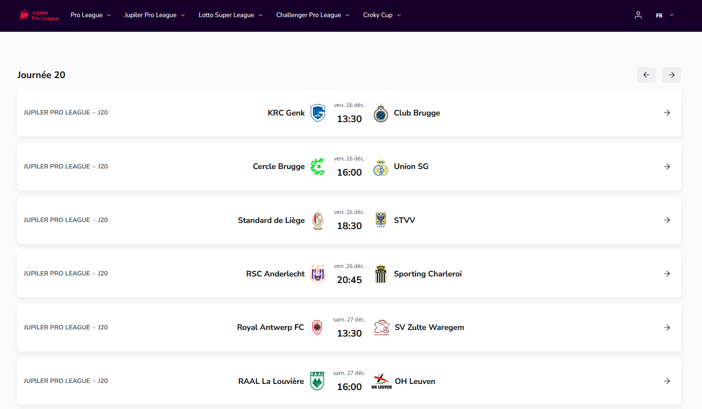Image resolution: width=702 pixels, height=409 pixels.
Task: Open the Challenger Pro League menu
Action: click(313, 15)
